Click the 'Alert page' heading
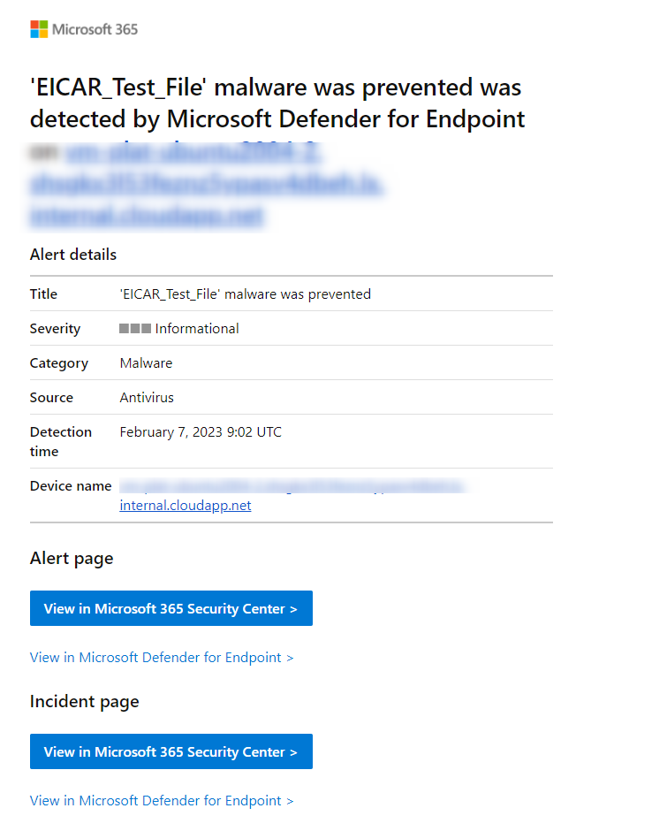The width and height of the screenshot is (667, 831). click(x=72, y=559)
